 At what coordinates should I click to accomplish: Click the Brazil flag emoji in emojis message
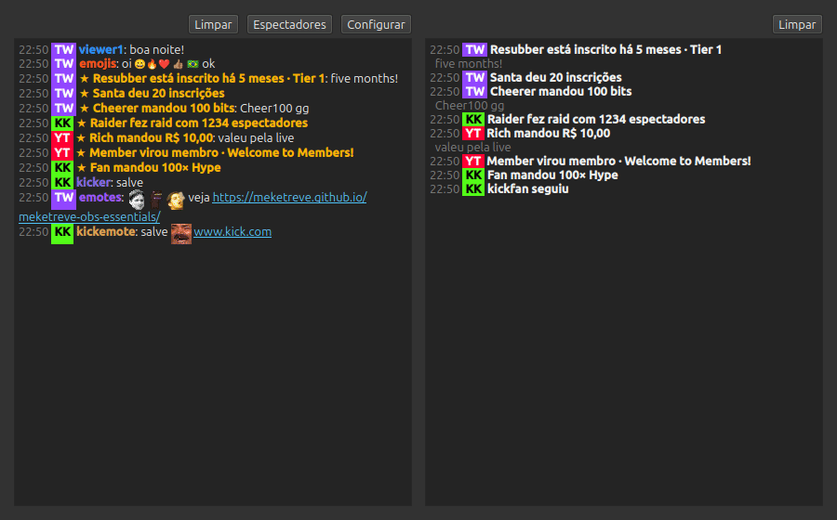click(x=193, y=64)
